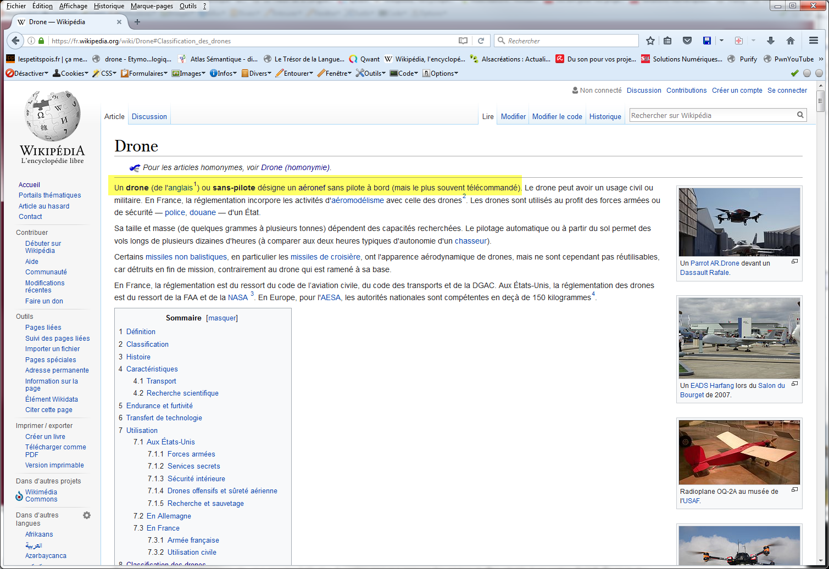This screenshot has height=569, width=829.
Task: Click the Rechercher sur Wikipédia search field
Action: [712, 116]
